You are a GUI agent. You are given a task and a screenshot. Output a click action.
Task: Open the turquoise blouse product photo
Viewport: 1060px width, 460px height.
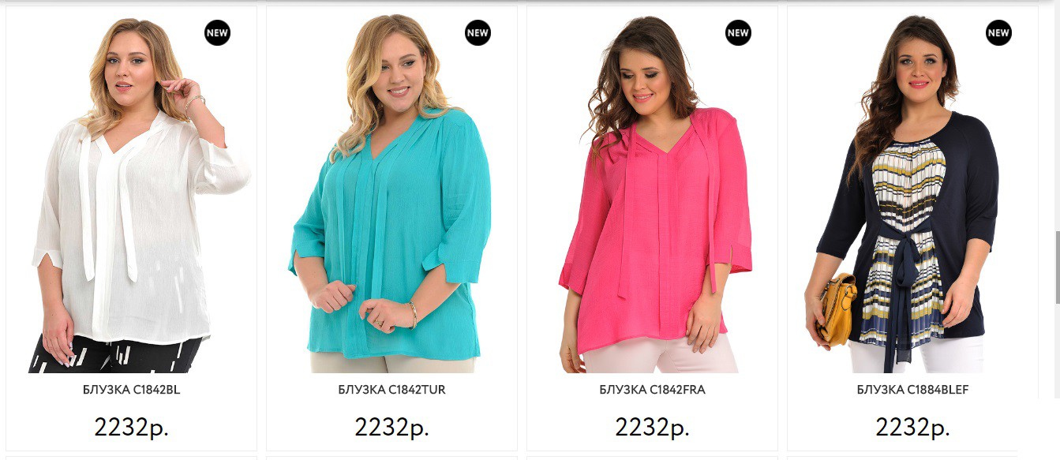coord(392,193)
